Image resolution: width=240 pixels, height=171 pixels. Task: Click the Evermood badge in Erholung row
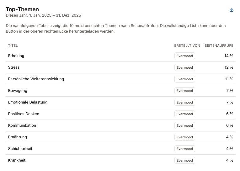click(185, 56)
